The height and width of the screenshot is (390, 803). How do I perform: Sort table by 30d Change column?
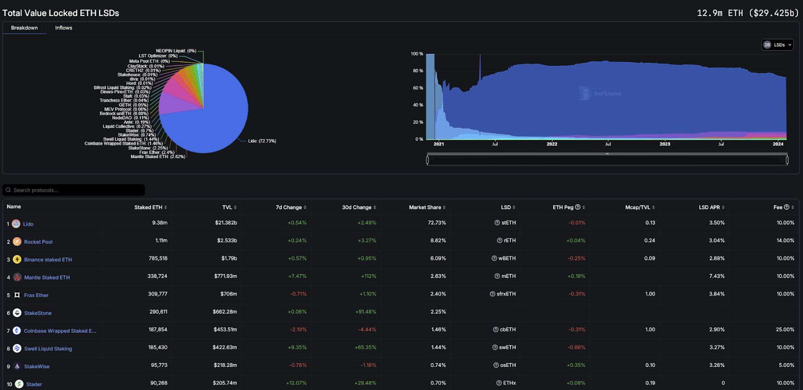(x=359, y=207)
